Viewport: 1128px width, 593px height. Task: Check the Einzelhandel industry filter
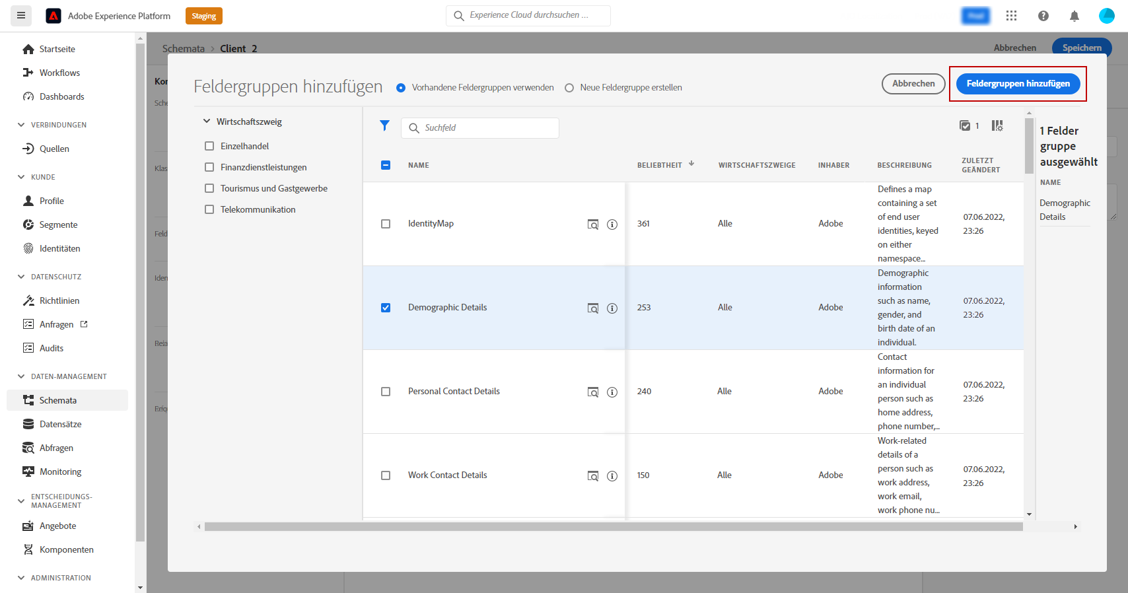[209, 146]
